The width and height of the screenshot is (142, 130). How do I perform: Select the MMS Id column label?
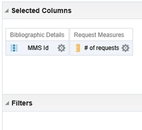click(38, 48)
